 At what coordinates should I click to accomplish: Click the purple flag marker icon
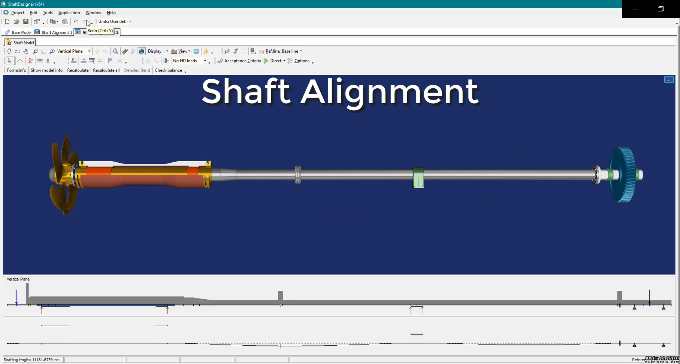[x=110, y=61]
